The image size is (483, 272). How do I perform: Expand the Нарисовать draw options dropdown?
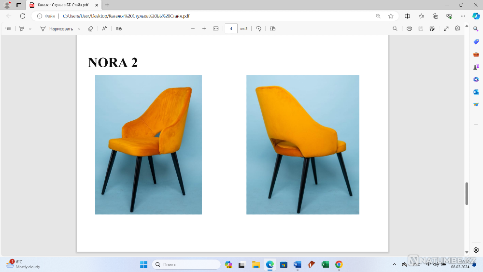point(79,29)
